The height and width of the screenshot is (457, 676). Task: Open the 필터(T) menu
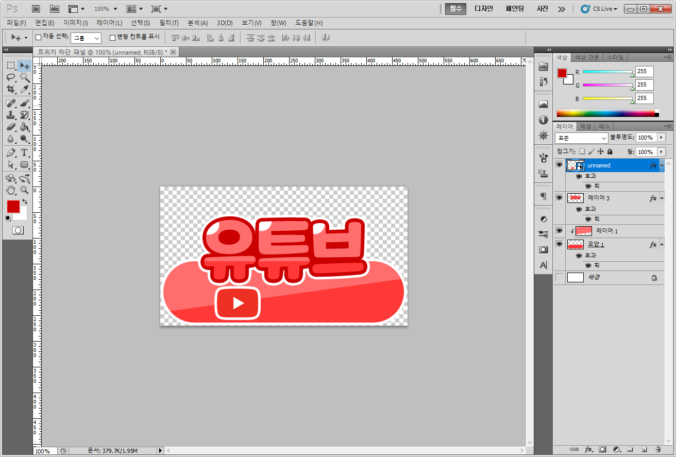(x=169, y=23)
